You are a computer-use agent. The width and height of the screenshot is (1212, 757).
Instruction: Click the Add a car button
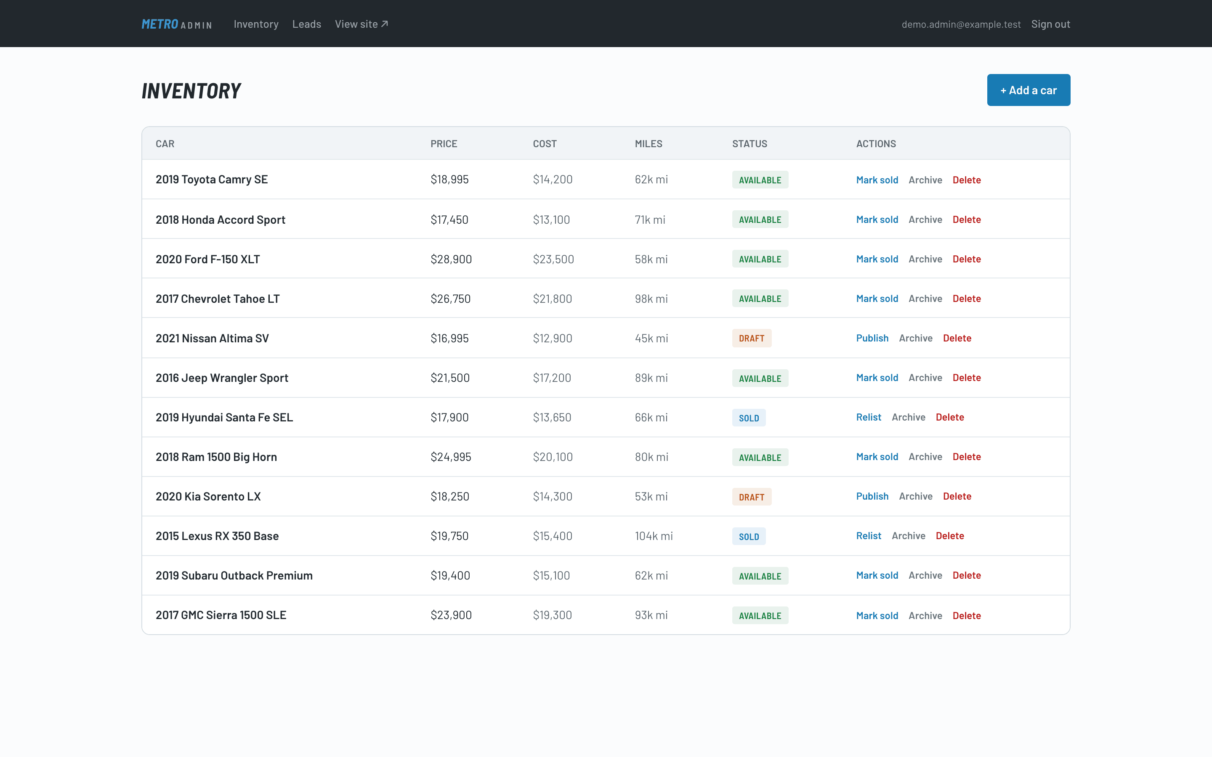(x=1028, y=90)
